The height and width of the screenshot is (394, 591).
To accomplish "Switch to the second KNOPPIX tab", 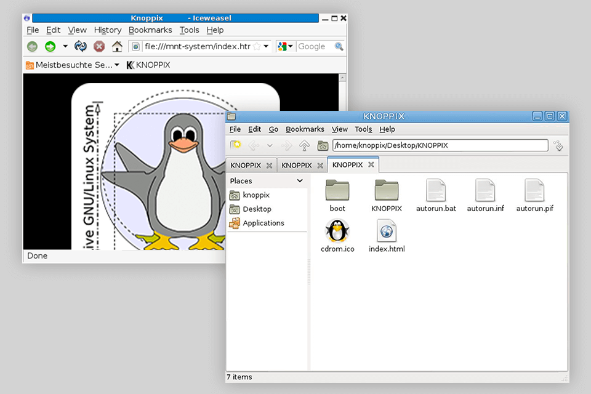I will click(x=297, y=165).
